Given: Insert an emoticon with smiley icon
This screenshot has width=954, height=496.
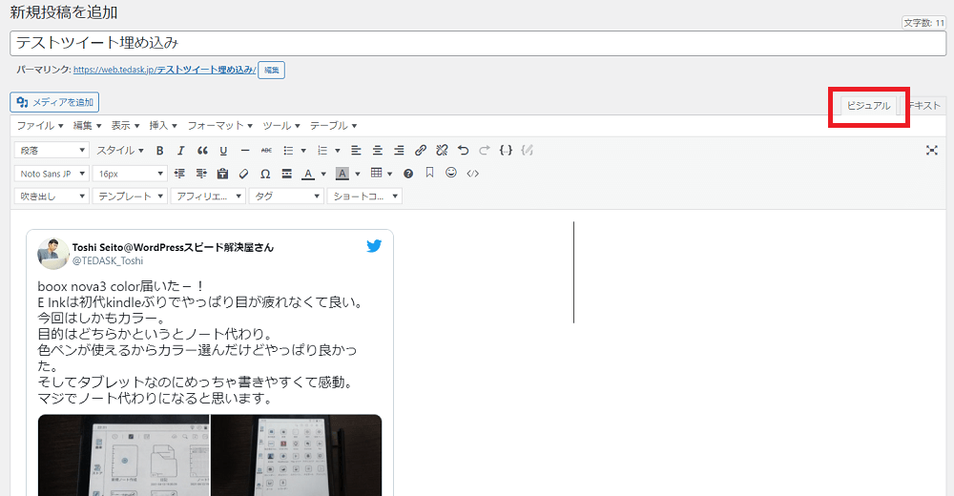Looking at the screenshot, I should pyautogui.click(x=451, y=173).
